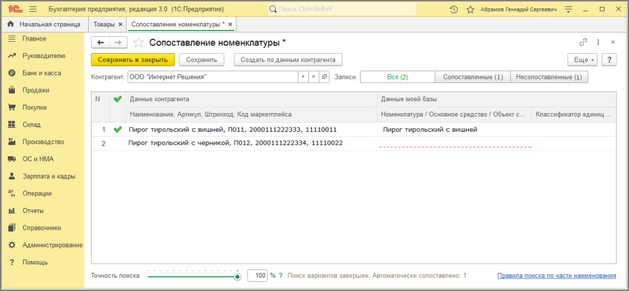Open the Контрагент dropdown arrow

coord(303,77)
